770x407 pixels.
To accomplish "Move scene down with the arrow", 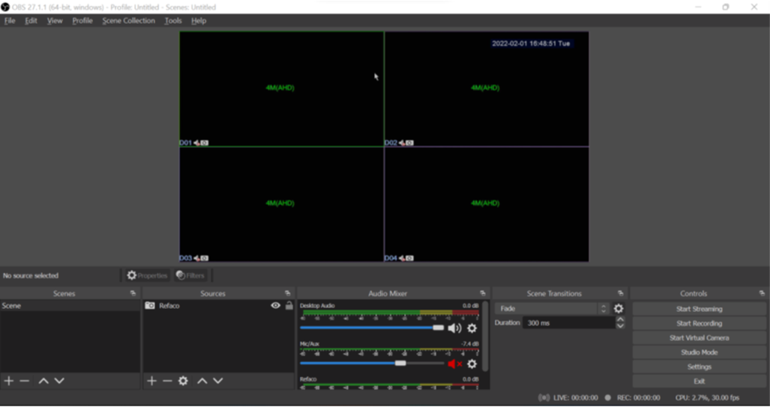I will pyautogui.click(x=59, y=381).
